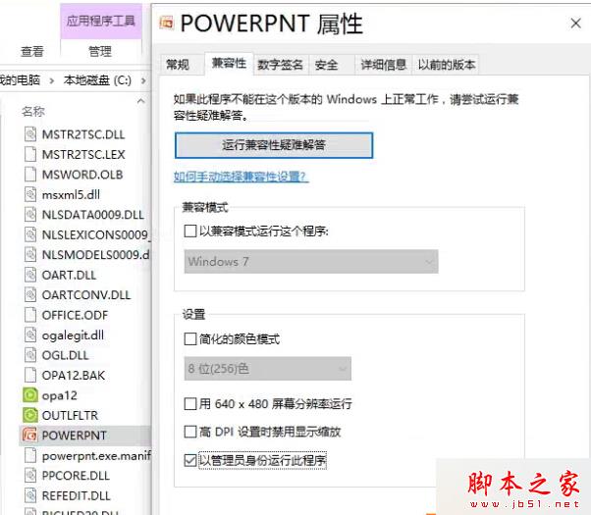Expand chevron after 本地磁盘 (C:) in path

pos(143,80)
